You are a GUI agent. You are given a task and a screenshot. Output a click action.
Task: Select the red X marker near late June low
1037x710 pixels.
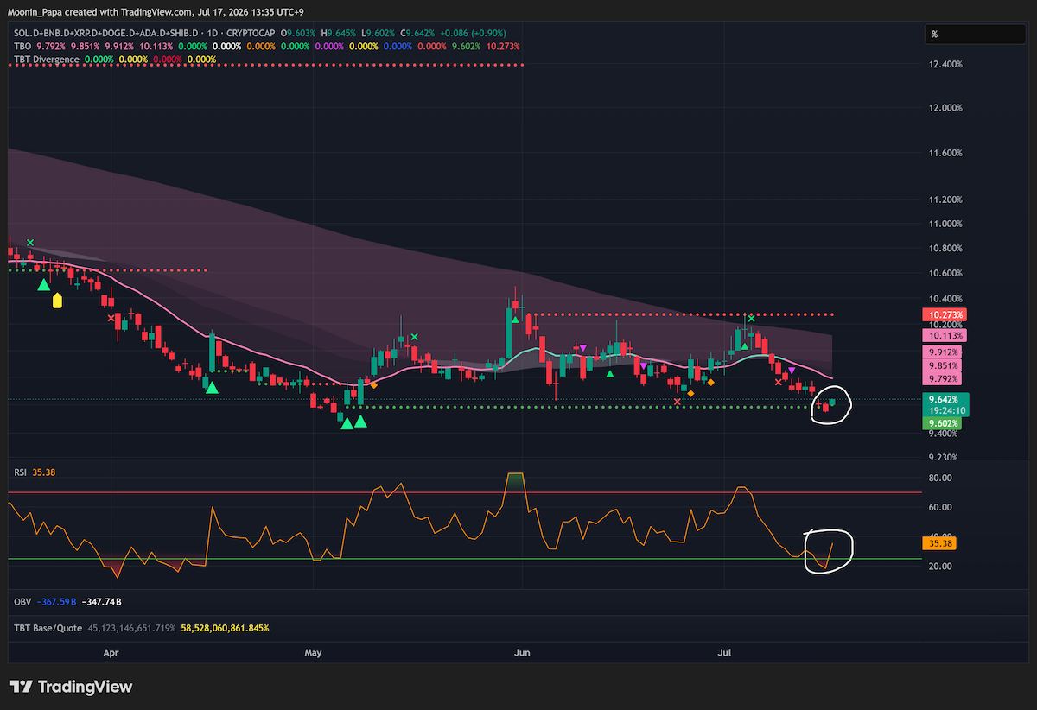(677, 401)
